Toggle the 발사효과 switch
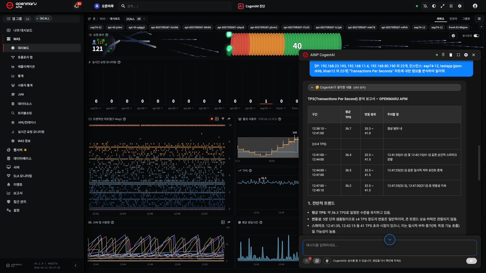Image resolution: width=486 pixels, height=273 pixels. (476, 36)
